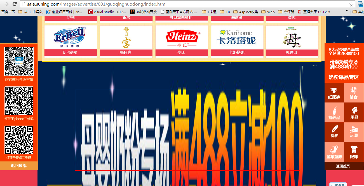Open the 玩具 toys category icon
Screen dimensions: 364x186
pyautogui.click(x=354, y=132)
